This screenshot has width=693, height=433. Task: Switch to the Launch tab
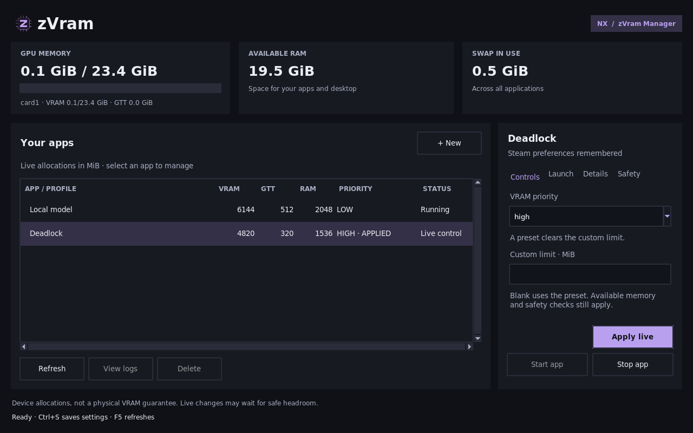click(560, 174)
